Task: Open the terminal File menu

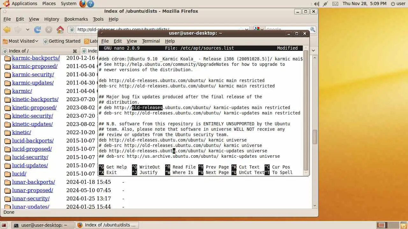Action: [105, 41]
